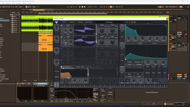
Task: Open the Vital hamburger menu icon
Action: pos(134,22)
